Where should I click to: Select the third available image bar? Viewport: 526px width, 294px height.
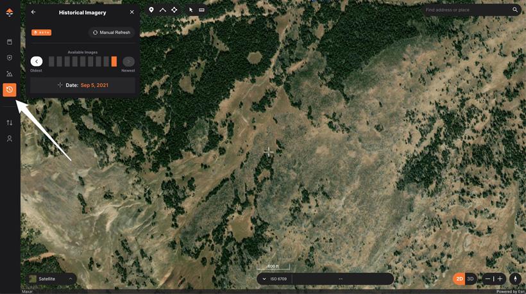[67, 61]
